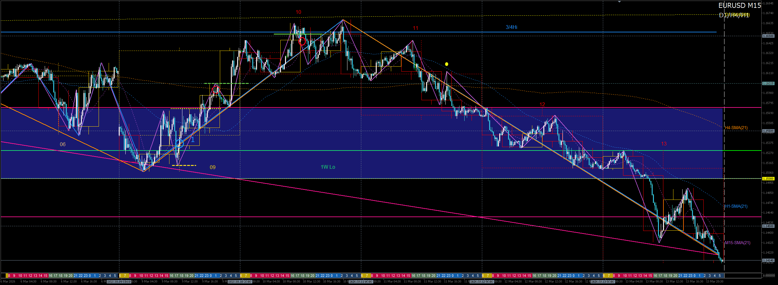Click the red day label 13
Viewport: 778px width, 285px height.
664,144
